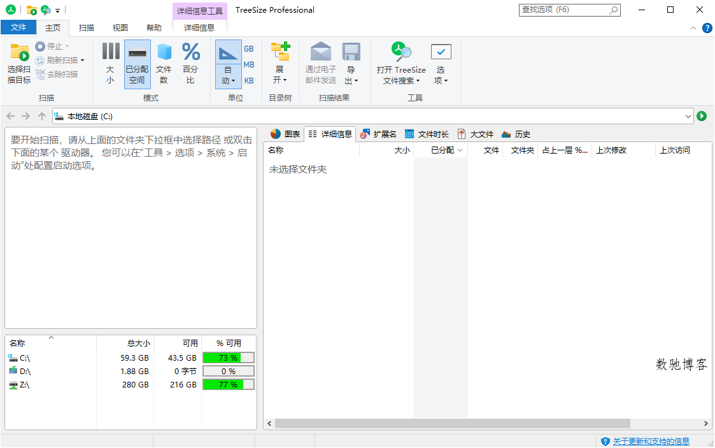Image resolution: width=715 pixels, height=448 pixels.
Task: Click the quick access scan folder icon
Action: [31, 10]
